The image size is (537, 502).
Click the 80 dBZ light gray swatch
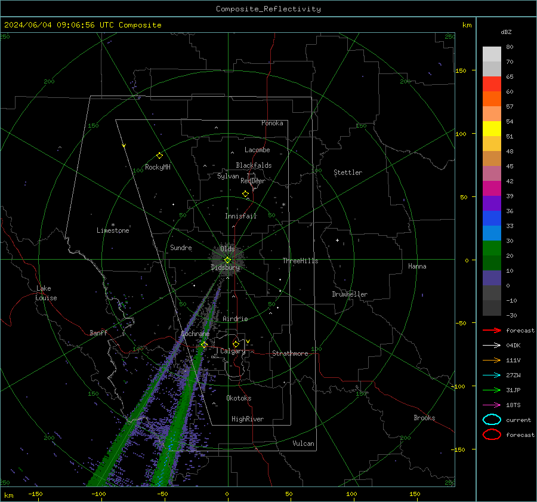point(492,54)
